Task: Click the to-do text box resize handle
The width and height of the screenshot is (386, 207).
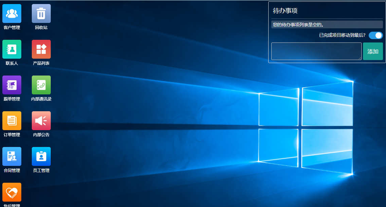Action: 360,58
